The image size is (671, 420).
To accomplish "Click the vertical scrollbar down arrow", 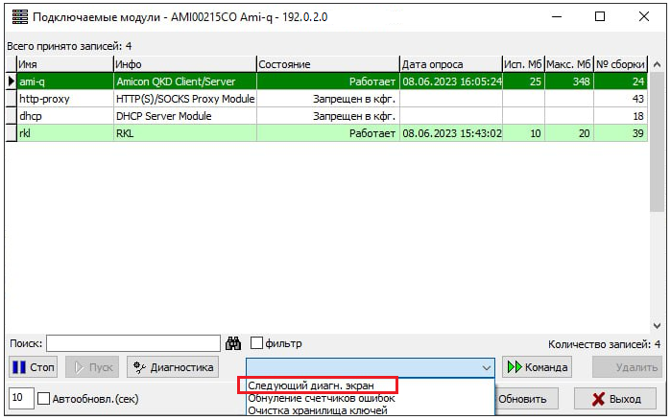I will tap(658, 324).
